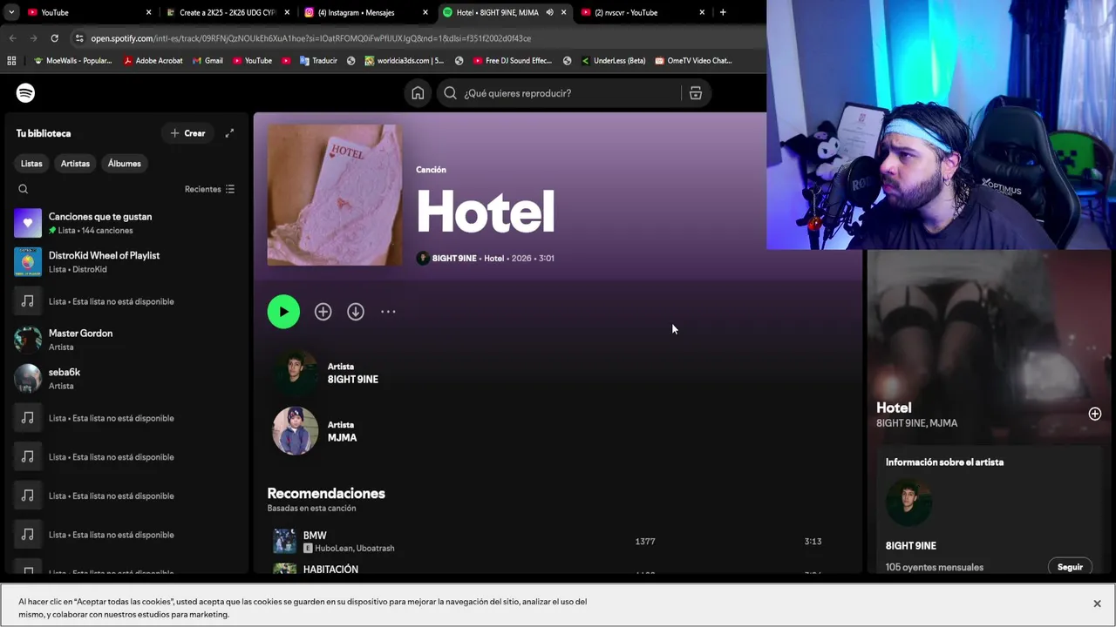
Task: Open Master Gordon artist in library
Action: (x=126, y=340)
